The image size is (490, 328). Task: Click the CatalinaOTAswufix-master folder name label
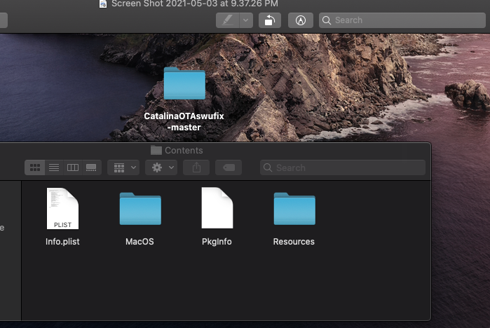tap(184, 121)
